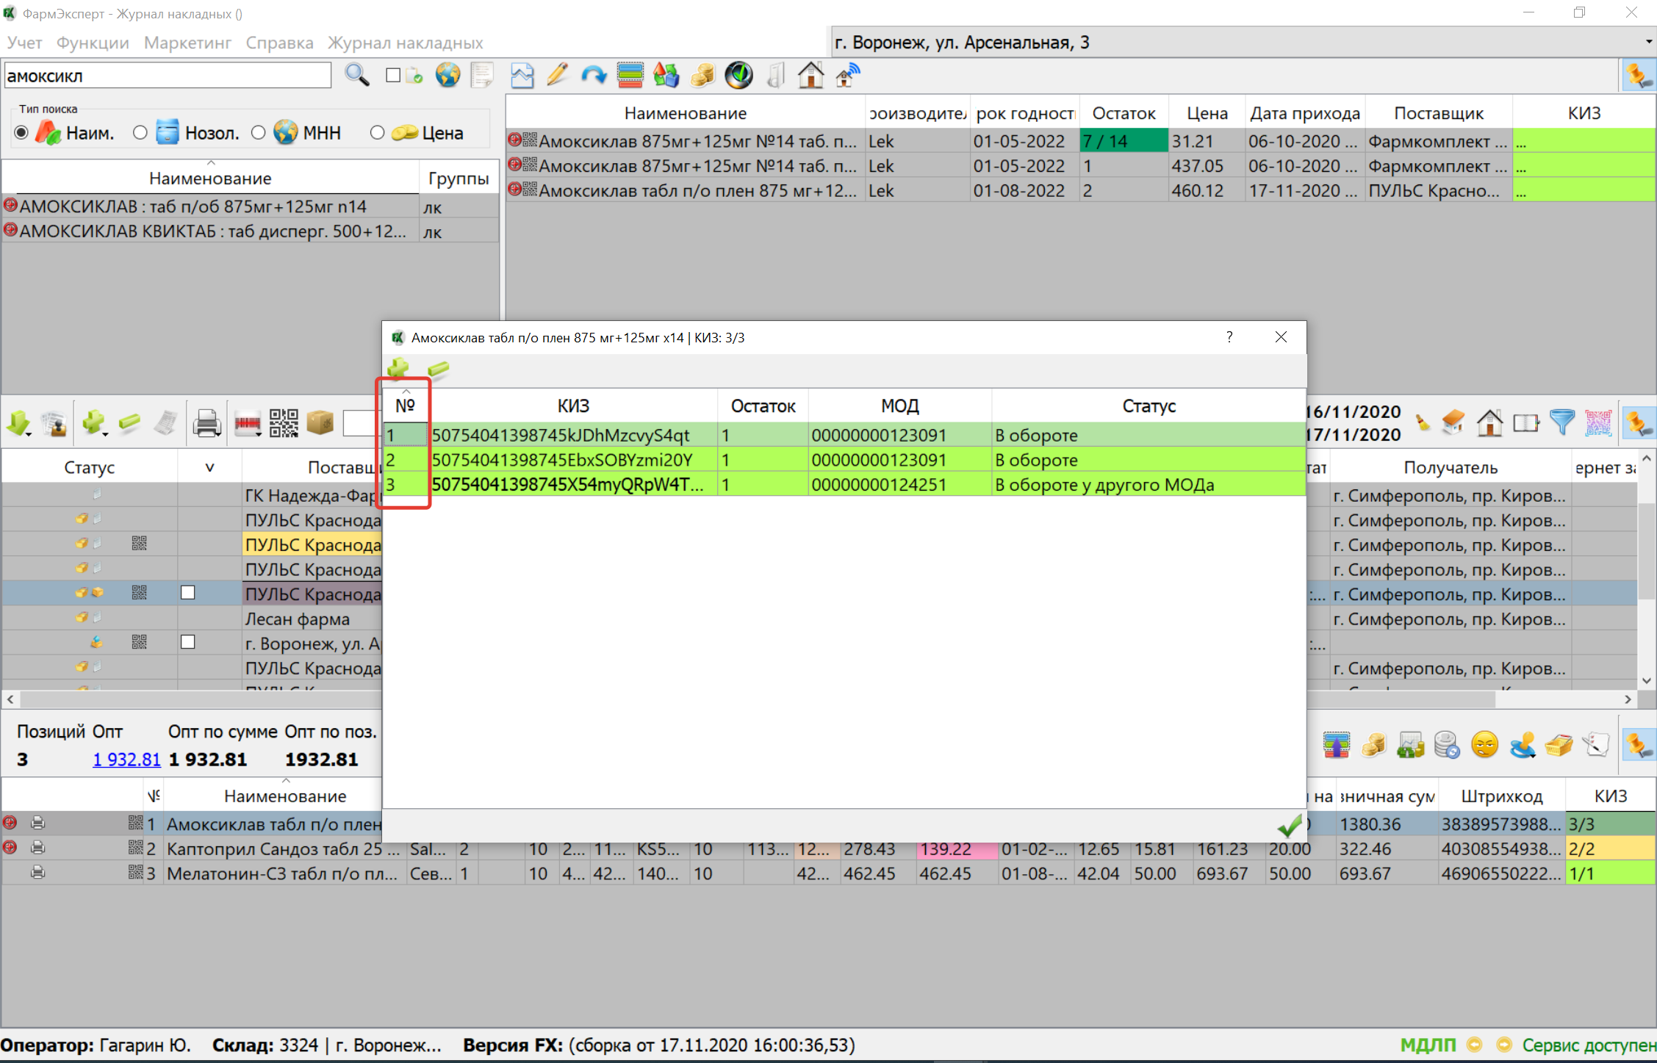Image resolution: width=1657 pixels, height=1063 pixels.
Task: Open the Журнал накладных menu
Action: (x=405, y=43)
